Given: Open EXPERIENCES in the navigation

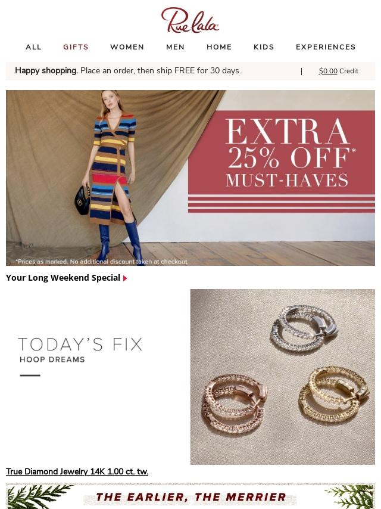Looking at the screenshot, I should tap(326, 47).
